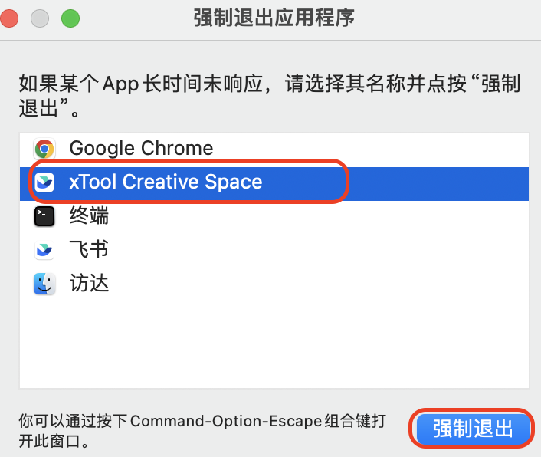This screenshot has height=457, width=541.
Task: Click the 强制退出应用程序 window title
Action: click(x=274, y=18)
